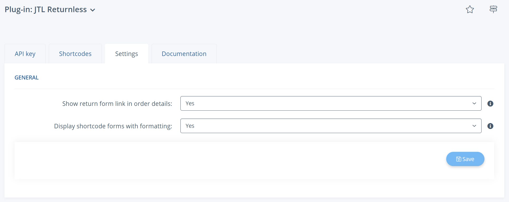This screenshot has height=202, width=509.
Task: Click 'Display shortcode forms with formatting' label
Action: click(x=113, y=126)
